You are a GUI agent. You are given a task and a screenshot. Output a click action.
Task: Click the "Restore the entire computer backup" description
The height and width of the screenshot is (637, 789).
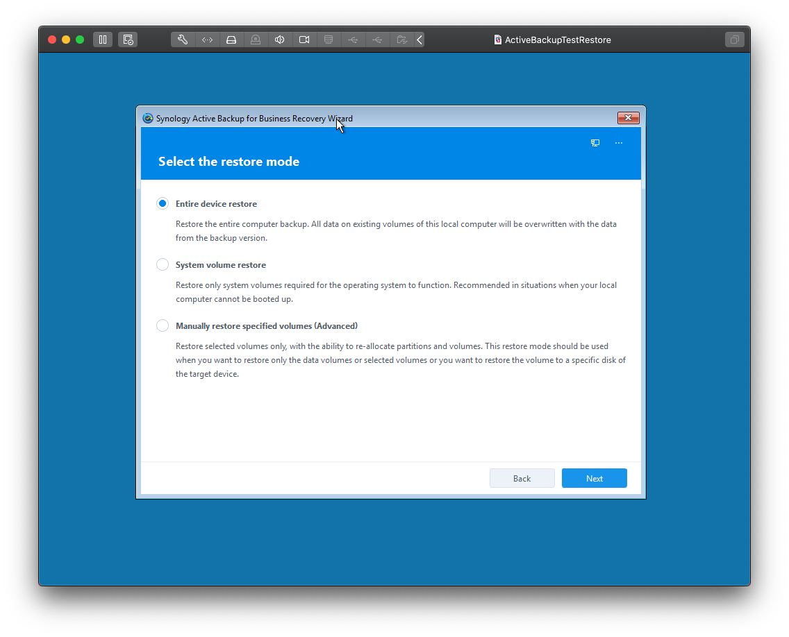point(396,231)
